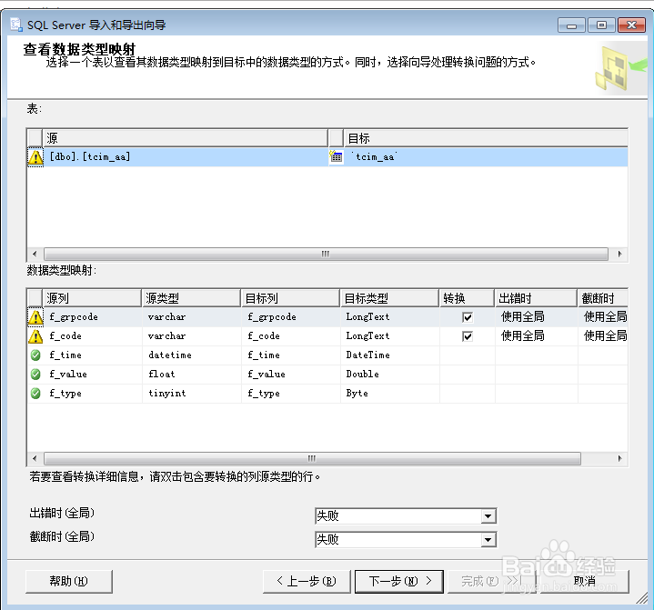Click the warning icon beside [dbo].[tcim_aa]
Screen dimensions: 654x610
35,157
